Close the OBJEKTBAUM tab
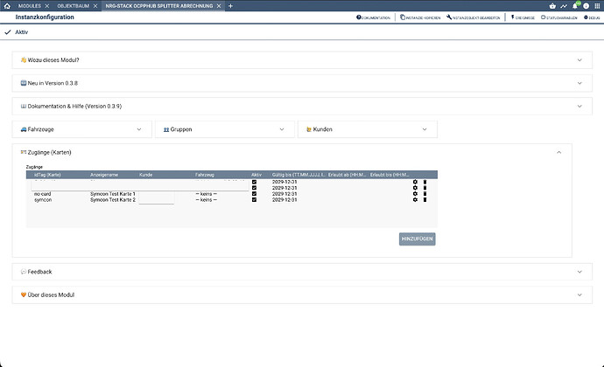This screenshot has height=367, width=604. 95,6
